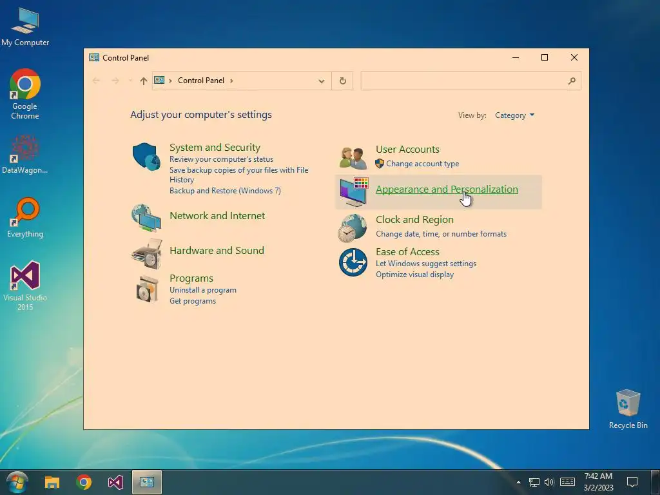
Task: Open the DataWagon desktop shortcut
Action: pyautogui.click(x=25, y=153)
